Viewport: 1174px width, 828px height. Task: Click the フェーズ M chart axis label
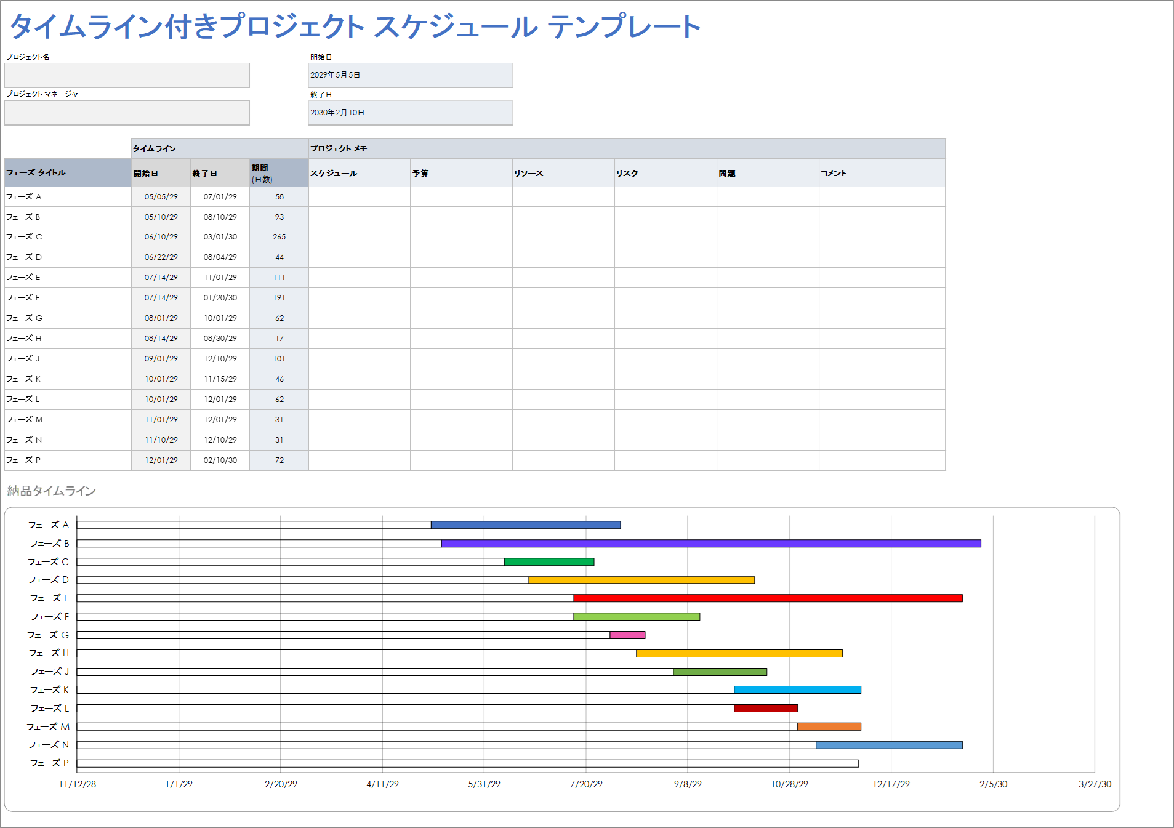(48, 727)
